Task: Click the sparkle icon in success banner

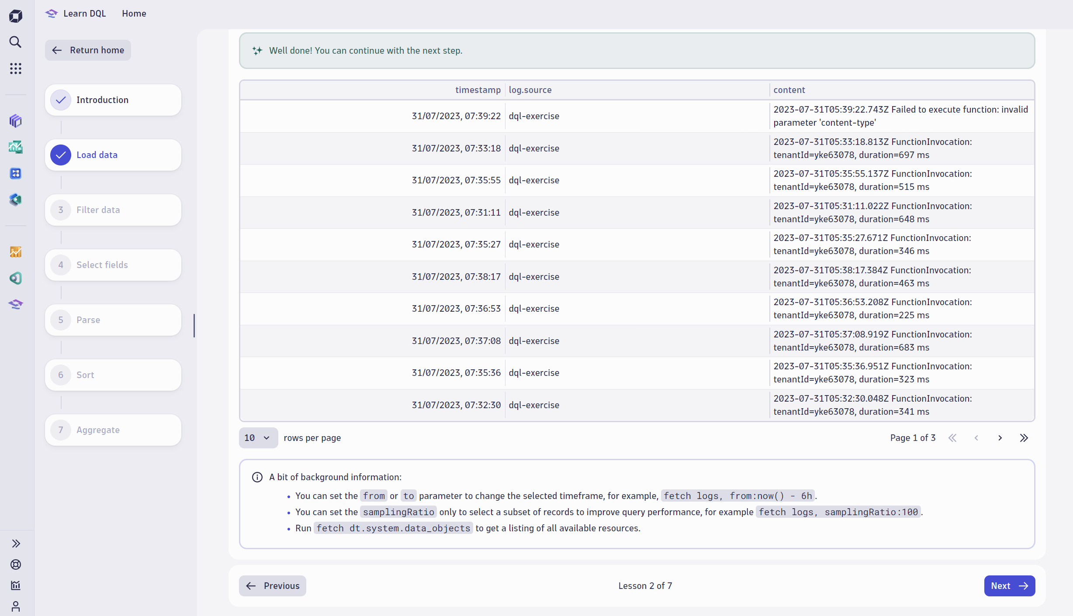Action: pyautogui.click(x=257, y=51)
